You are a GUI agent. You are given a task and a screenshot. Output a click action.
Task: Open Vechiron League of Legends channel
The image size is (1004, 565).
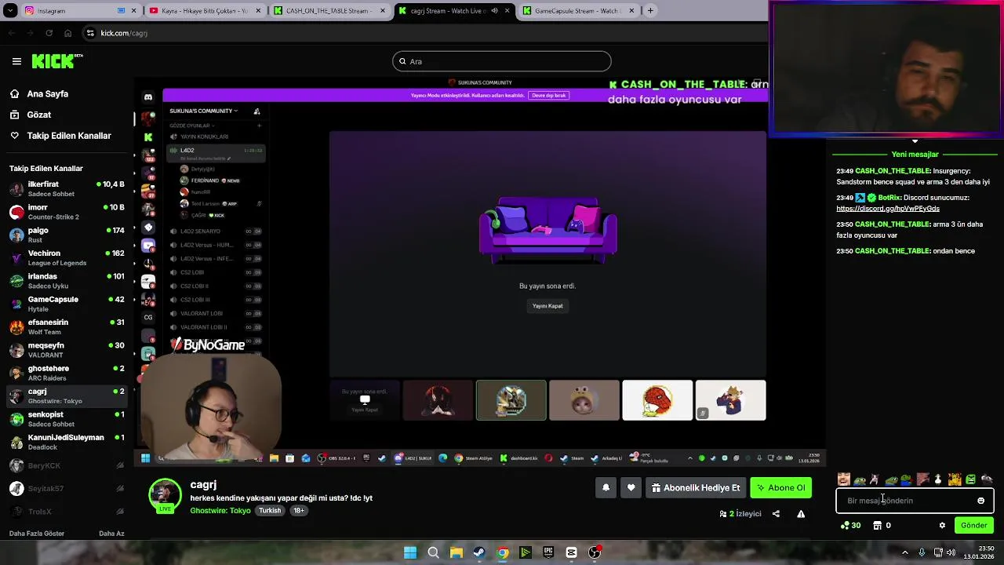point(67,258)
